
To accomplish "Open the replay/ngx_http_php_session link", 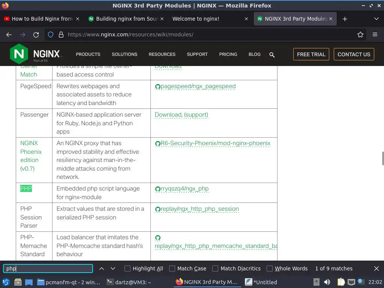I will pos(197,209).
